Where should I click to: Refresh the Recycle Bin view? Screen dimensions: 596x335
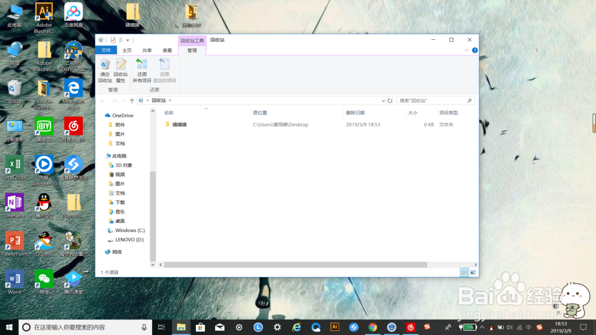pyautogui.click(x=390, y=101)
